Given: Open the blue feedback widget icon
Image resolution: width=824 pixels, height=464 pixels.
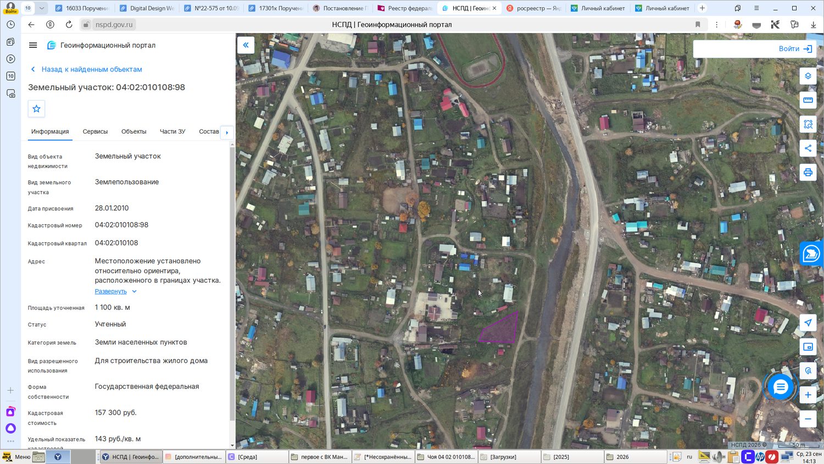Looking at the screenshot, I should [x=811, y=254].
